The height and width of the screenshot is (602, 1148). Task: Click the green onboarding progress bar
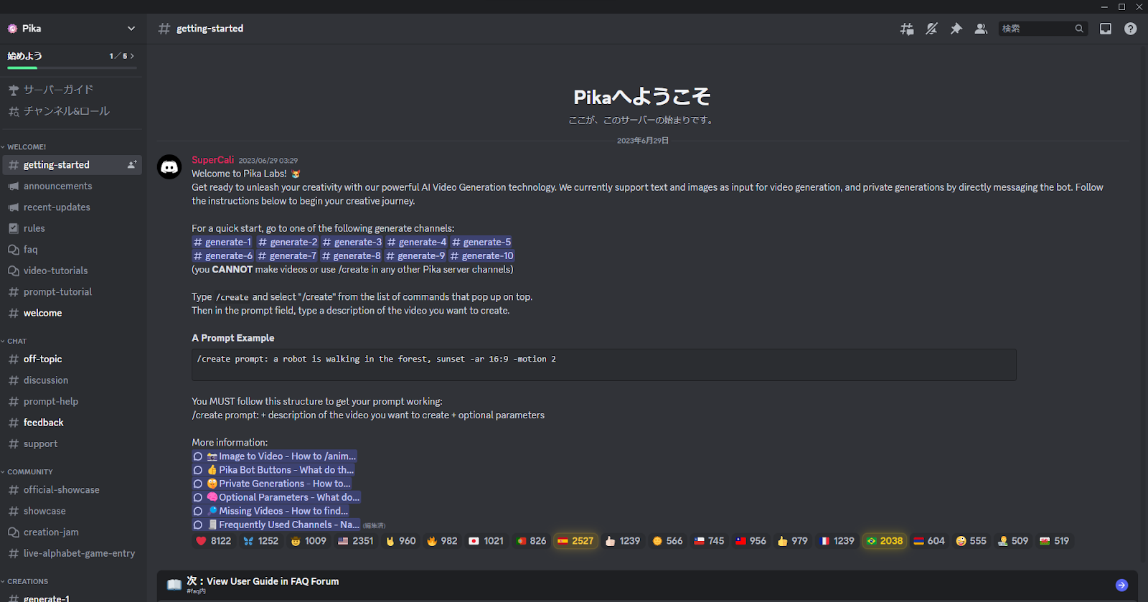tap(22, 67)
